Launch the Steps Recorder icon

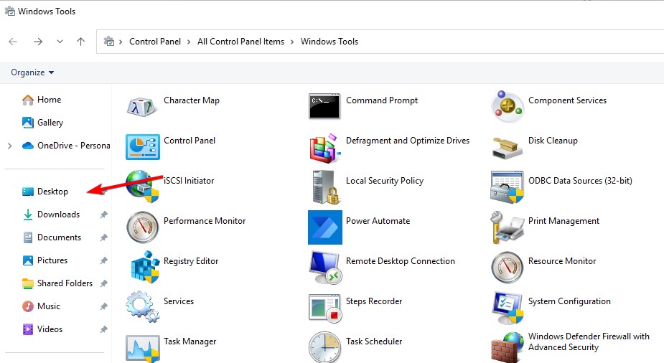pos(324,308)
